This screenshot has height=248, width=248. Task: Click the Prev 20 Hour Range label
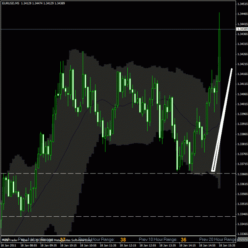coord(217,239)
